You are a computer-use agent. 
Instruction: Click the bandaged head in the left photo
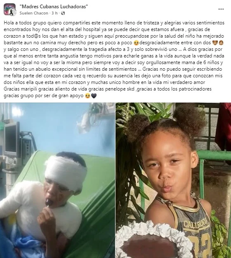tap(66, 172)
